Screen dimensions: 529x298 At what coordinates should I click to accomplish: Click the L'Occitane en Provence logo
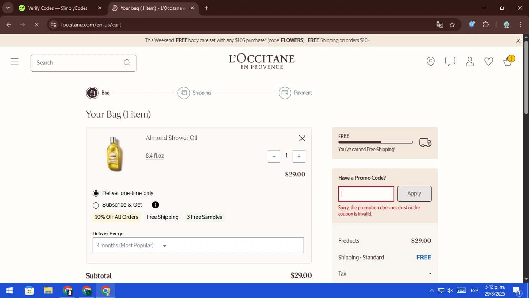click(262, 62)
